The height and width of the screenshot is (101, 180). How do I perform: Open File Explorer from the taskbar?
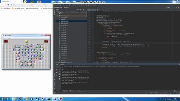(14, 99)
